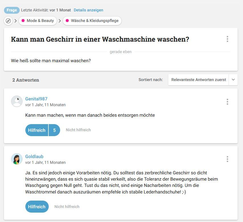Click Genital987's profile avatar
The height and width of the screenshot is (222, 243).
click(x=17, y=101)
